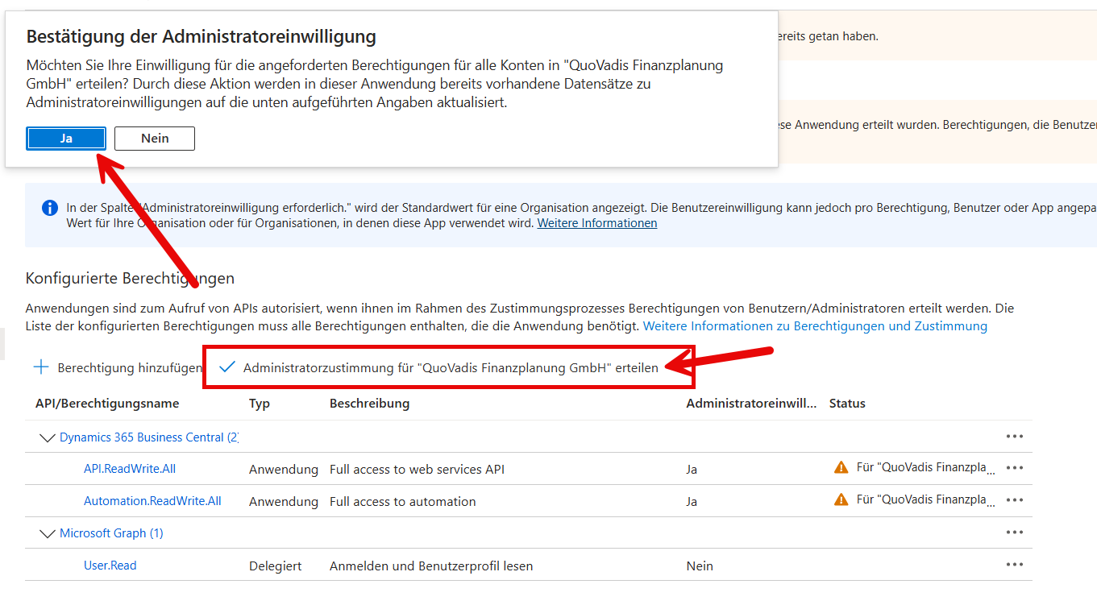The height and width of the screenshot is (605, 1097).
Task: Click the Berechtigung hinzufügen label
Action: (x=130, y=368)
